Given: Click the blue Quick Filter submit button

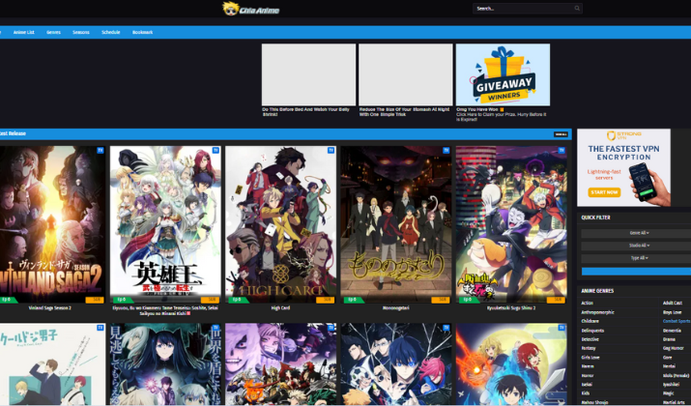Looking at the screenshot, I should coord(636,271).
